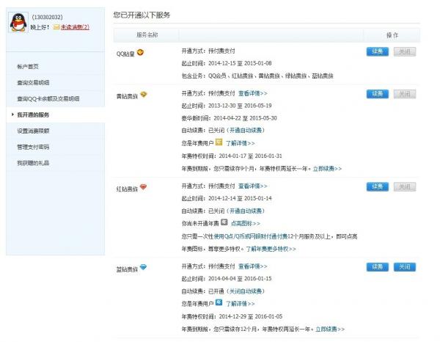Click 点亮图标>> link under 红钻贵族
Screen dimensions: 440x342
[x=246, y=224]
